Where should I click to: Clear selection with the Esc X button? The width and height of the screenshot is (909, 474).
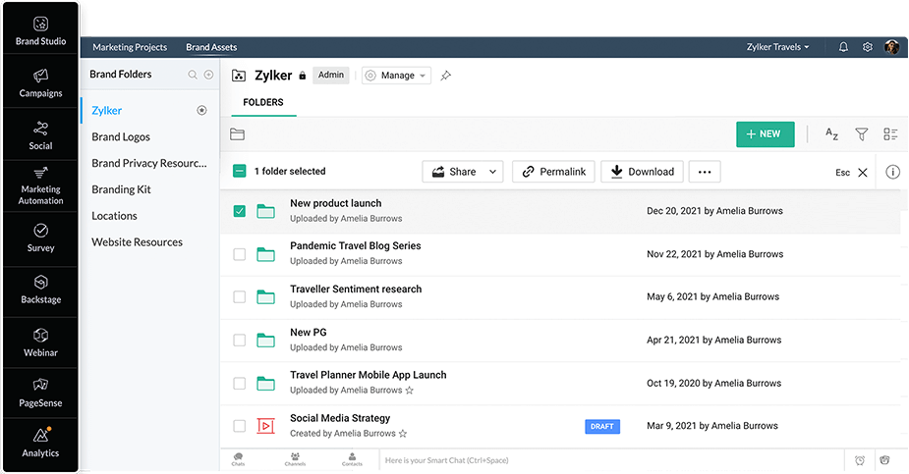pos(863,173)
